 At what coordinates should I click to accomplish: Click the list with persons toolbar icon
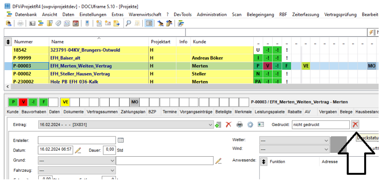click(x=169, y=24)
